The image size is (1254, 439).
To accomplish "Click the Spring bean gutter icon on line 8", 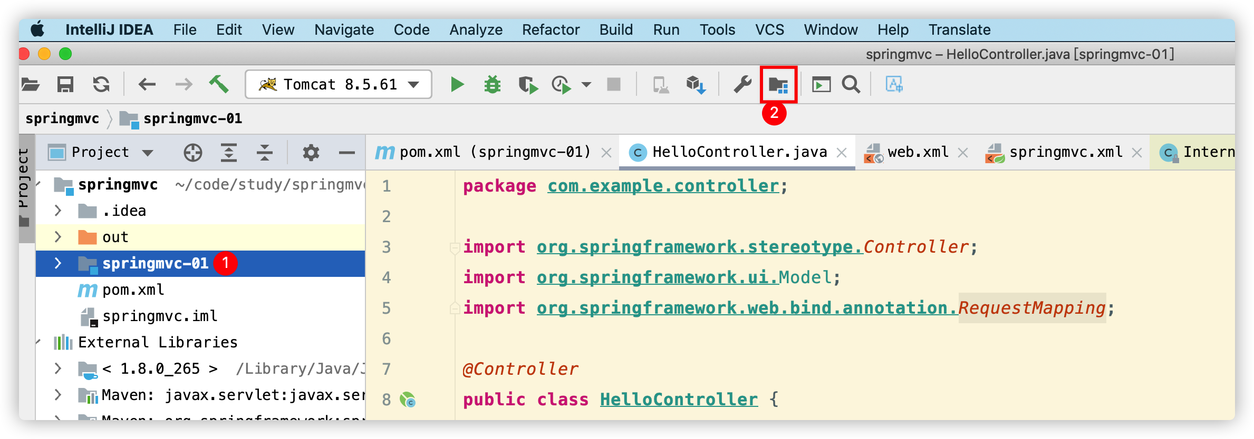I will point(408,400).
